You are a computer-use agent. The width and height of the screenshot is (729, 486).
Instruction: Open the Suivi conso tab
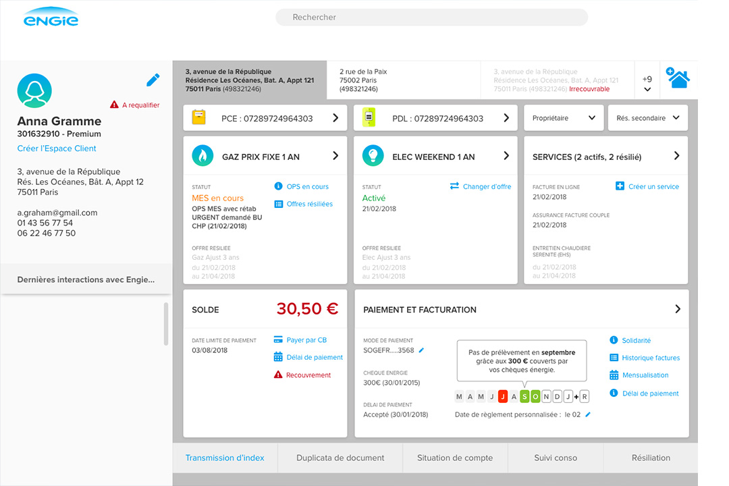point(556,458)
